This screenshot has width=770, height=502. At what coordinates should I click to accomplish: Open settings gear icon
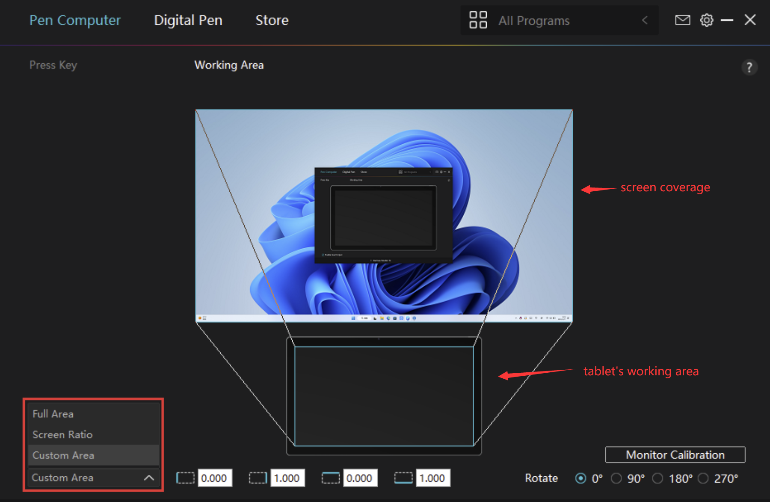pyautogui.click(x=706, y=20)
